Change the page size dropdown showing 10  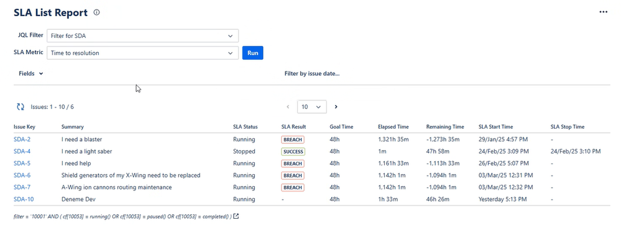[311, 107]
